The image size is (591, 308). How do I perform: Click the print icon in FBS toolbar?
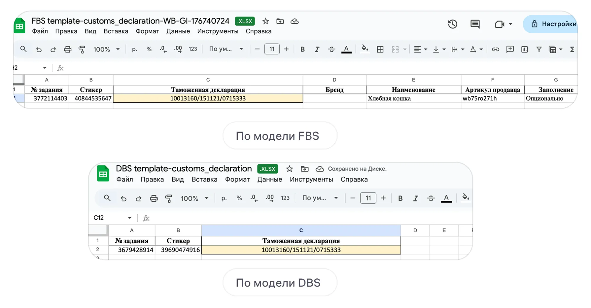coord(68,49)
